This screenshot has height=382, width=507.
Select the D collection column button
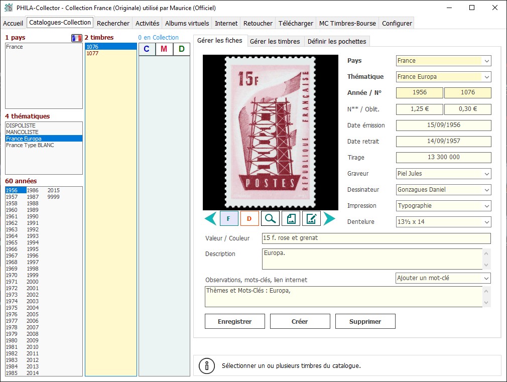(x=181, y=49)
